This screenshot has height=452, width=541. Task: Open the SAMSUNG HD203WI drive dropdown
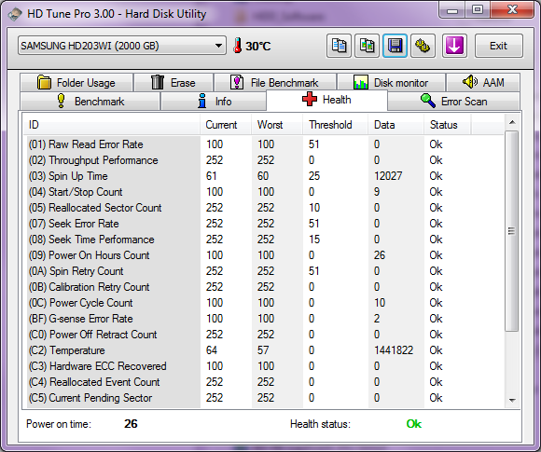pyautogui.click(x=122, y=46)
